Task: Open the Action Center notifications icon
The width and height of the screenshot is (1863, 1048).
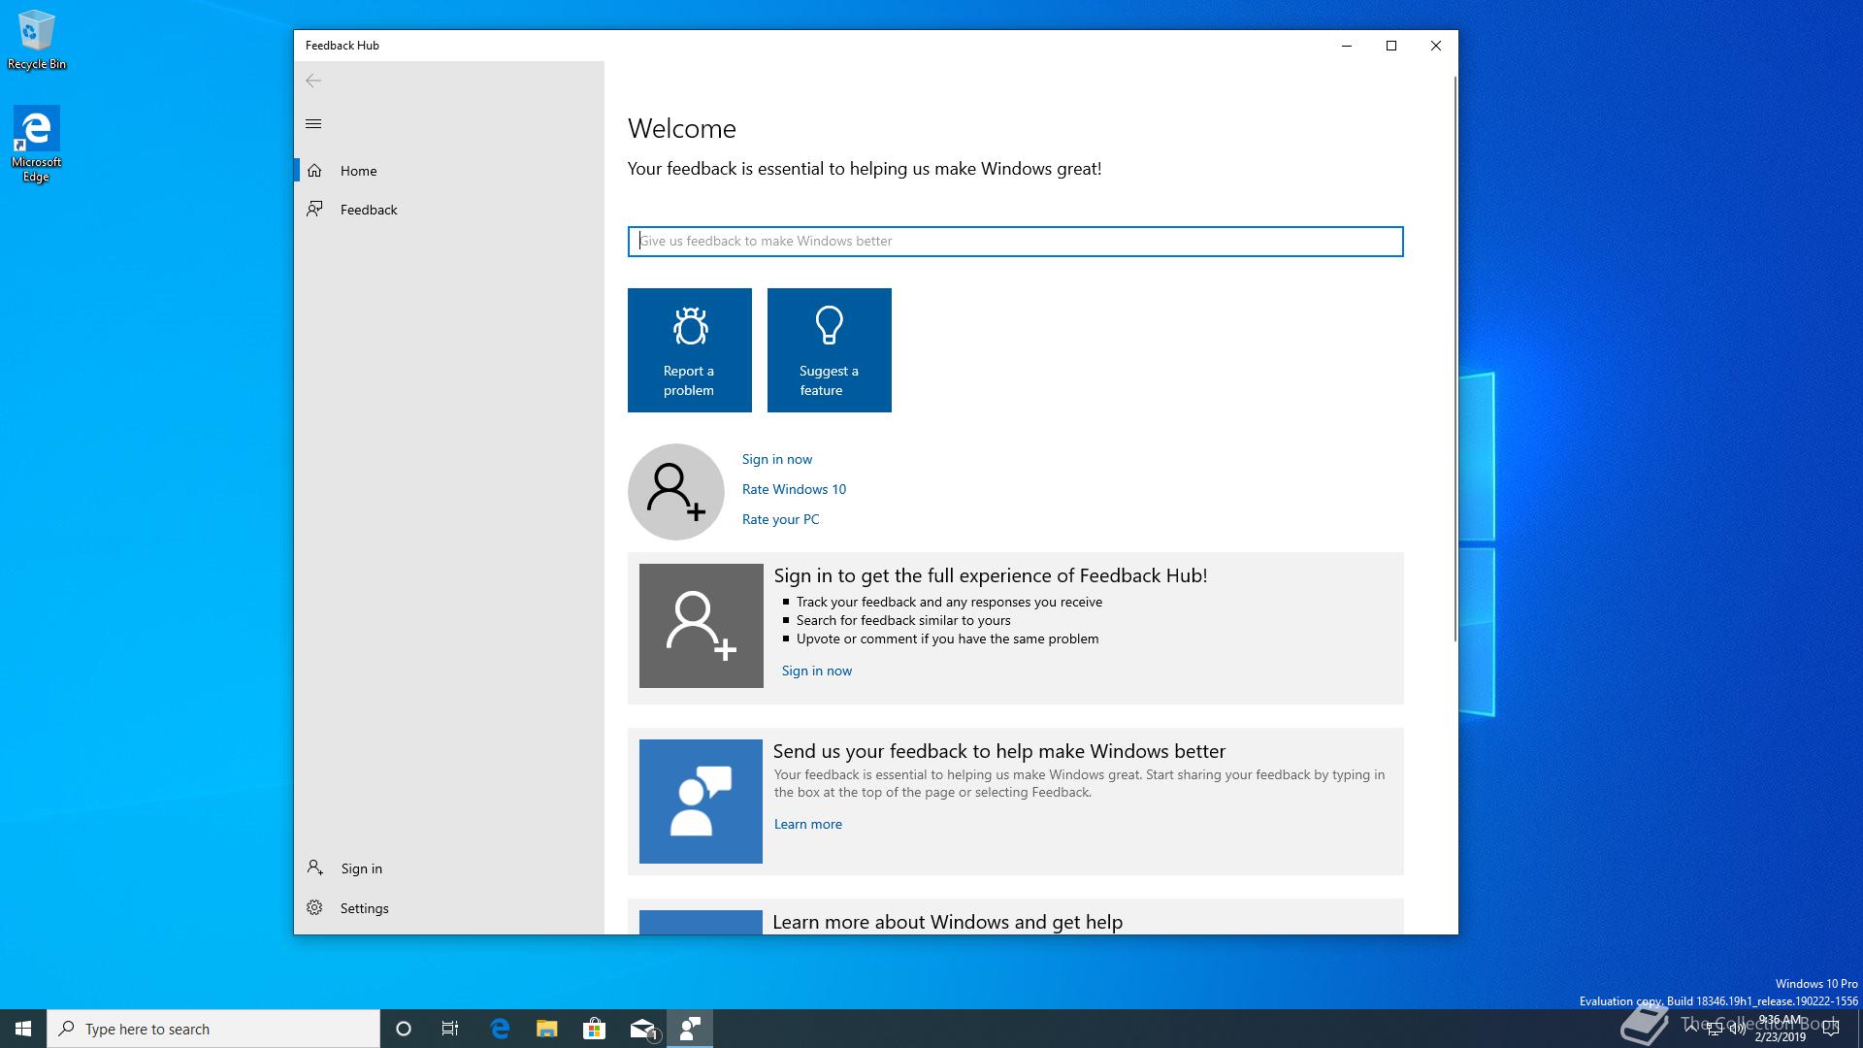Action: (1831, 1029)
